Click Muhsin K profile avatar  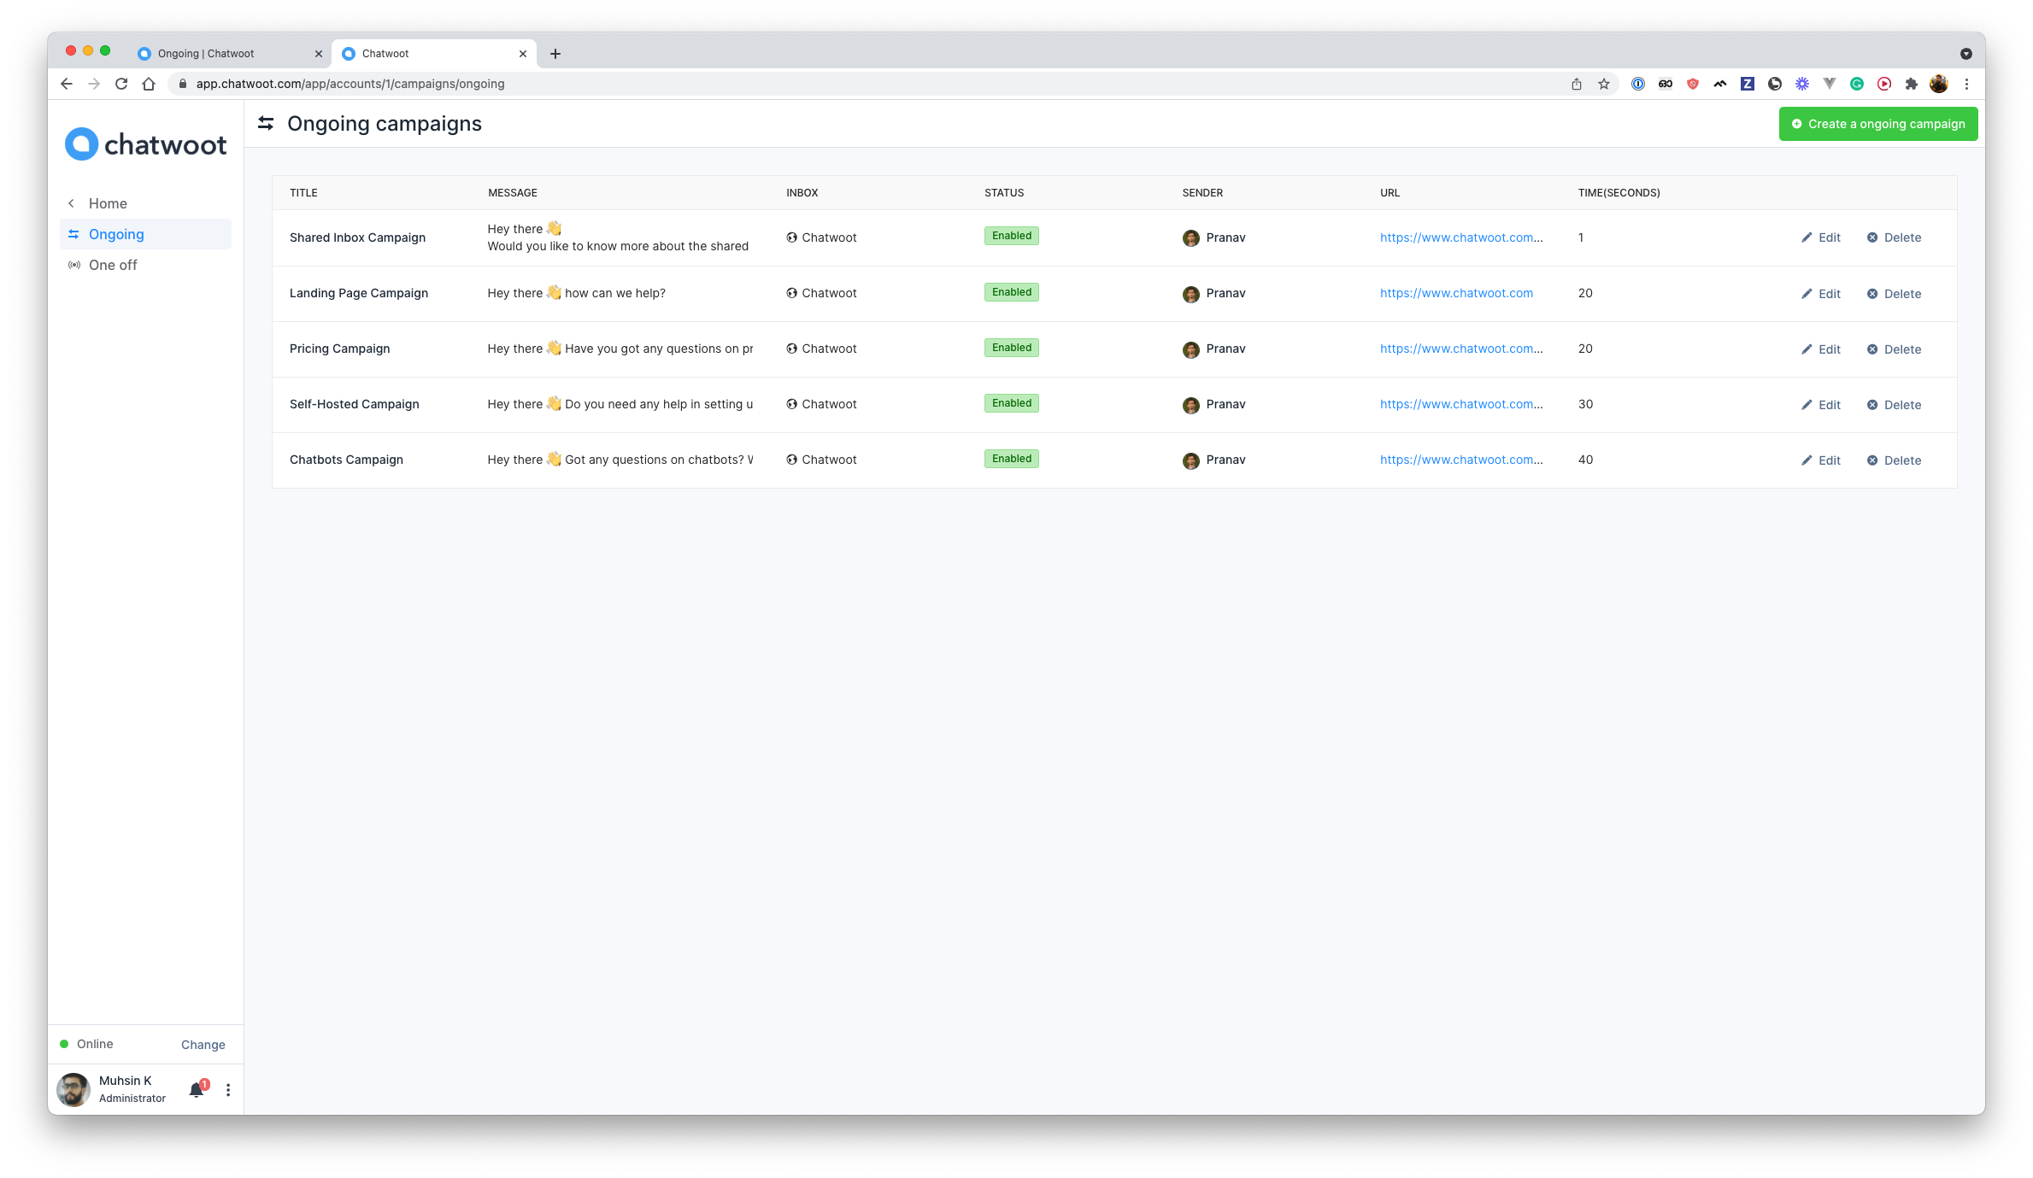73,1090
